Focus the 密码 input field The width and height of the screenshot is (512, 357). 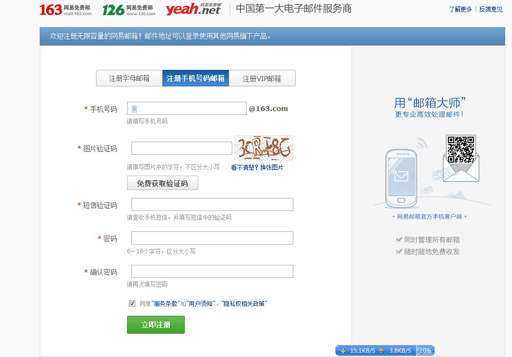[212, 238]
